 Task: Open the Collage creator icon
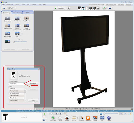tap(95, 118)
